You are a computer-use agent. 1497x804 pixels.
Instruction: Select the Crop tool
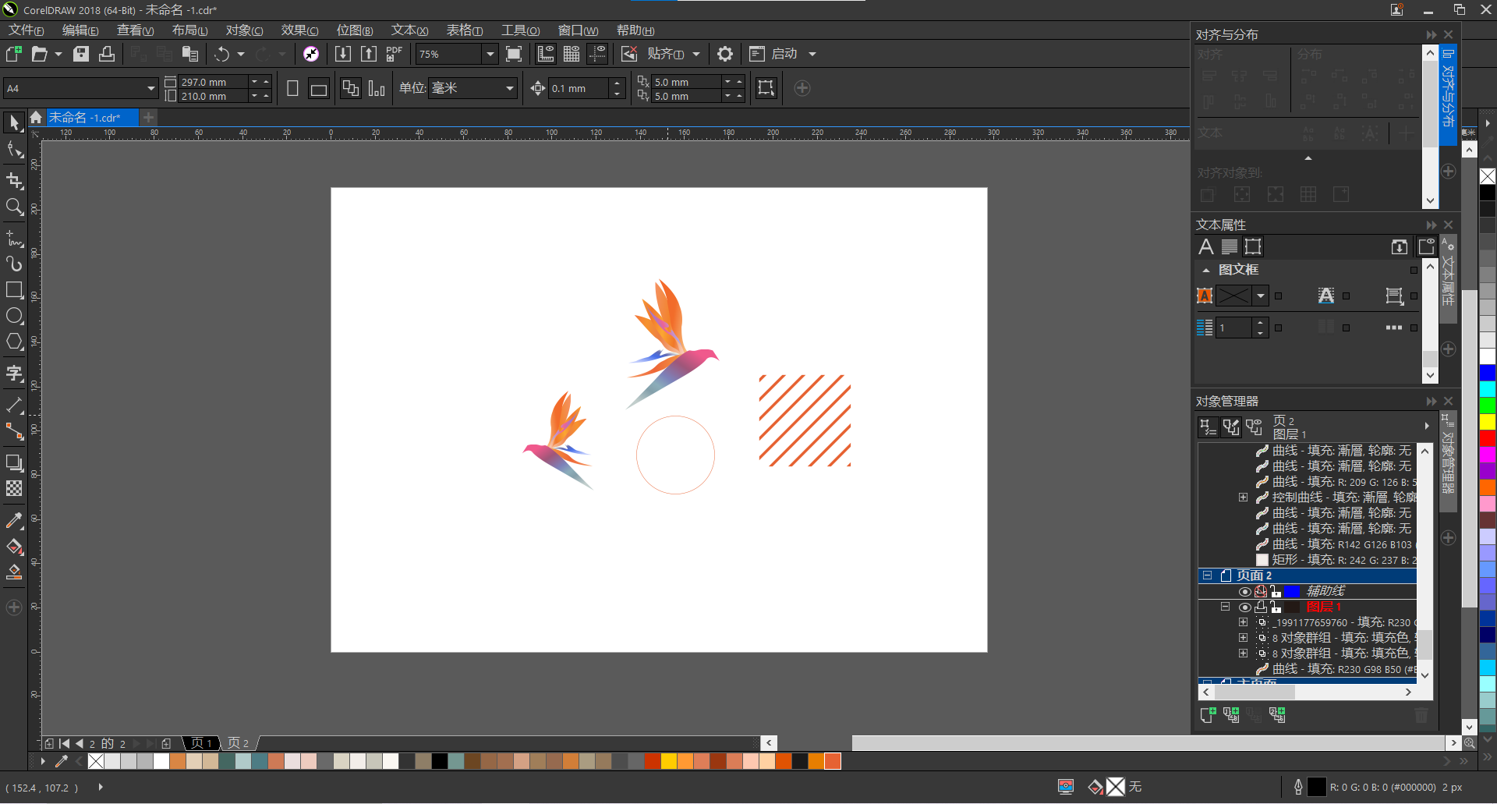click(x=14, y=181)
